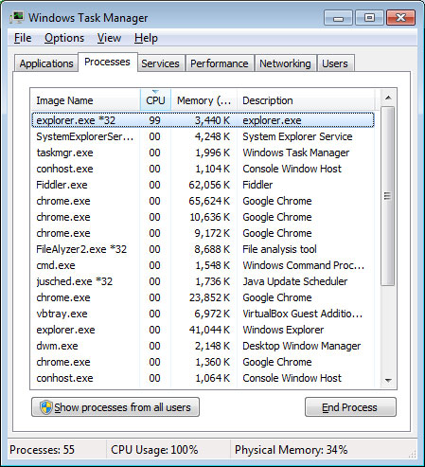Select the Processes tab
The height and width of the screenshot is (467, 425).
107,62
